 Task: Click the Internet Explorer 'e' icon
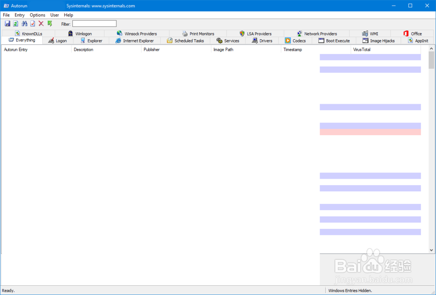click(x=118, y=41)
